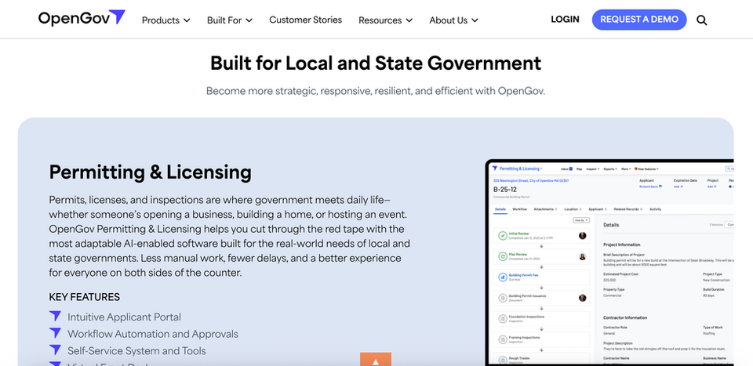Expand the Built For menu

pos(230,20)
